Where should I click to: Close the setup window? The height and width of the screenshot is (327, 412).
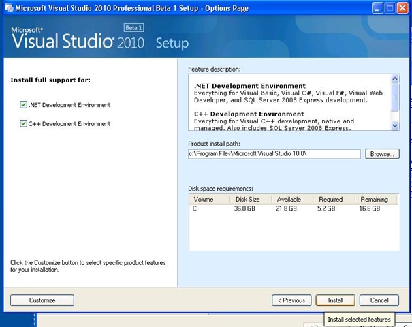[x=402, y=8]
